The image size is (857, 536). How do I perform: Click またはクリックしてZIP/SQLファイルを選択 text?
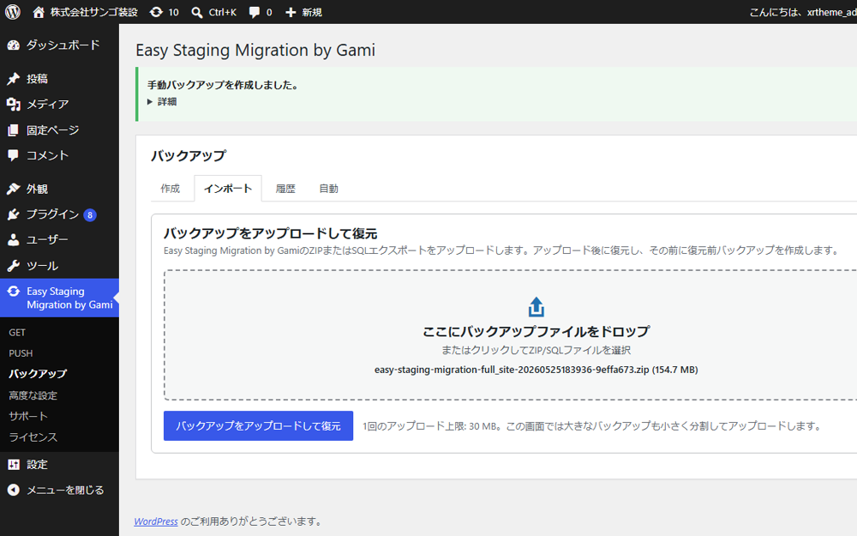(x=536, y=350)
